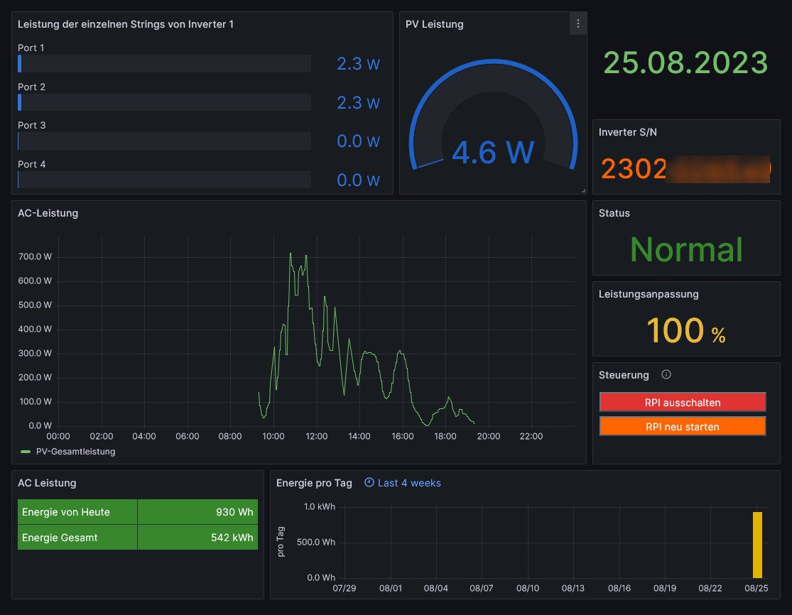
Task: Click the Status panel title
Action: tap(614, 213)
